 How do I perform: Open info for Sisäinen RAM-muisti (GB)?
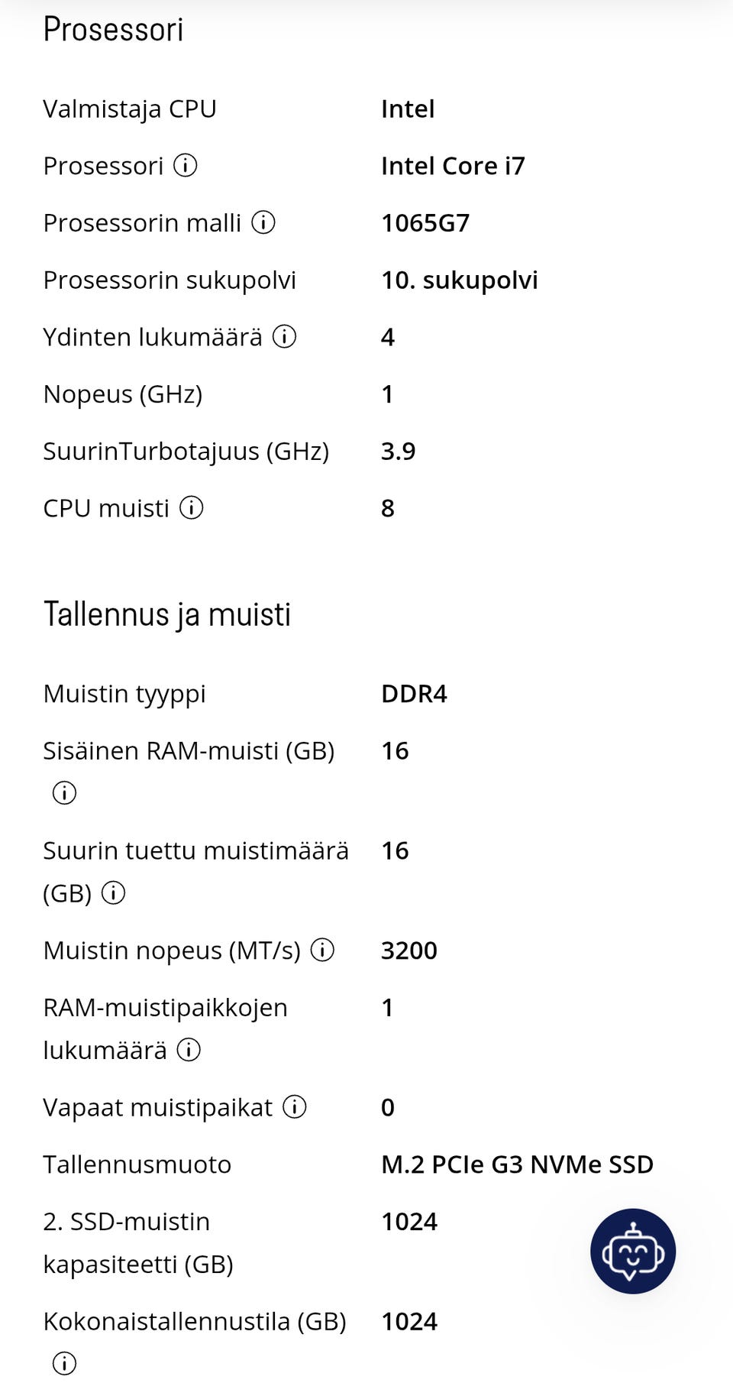[x=64, y=792]
